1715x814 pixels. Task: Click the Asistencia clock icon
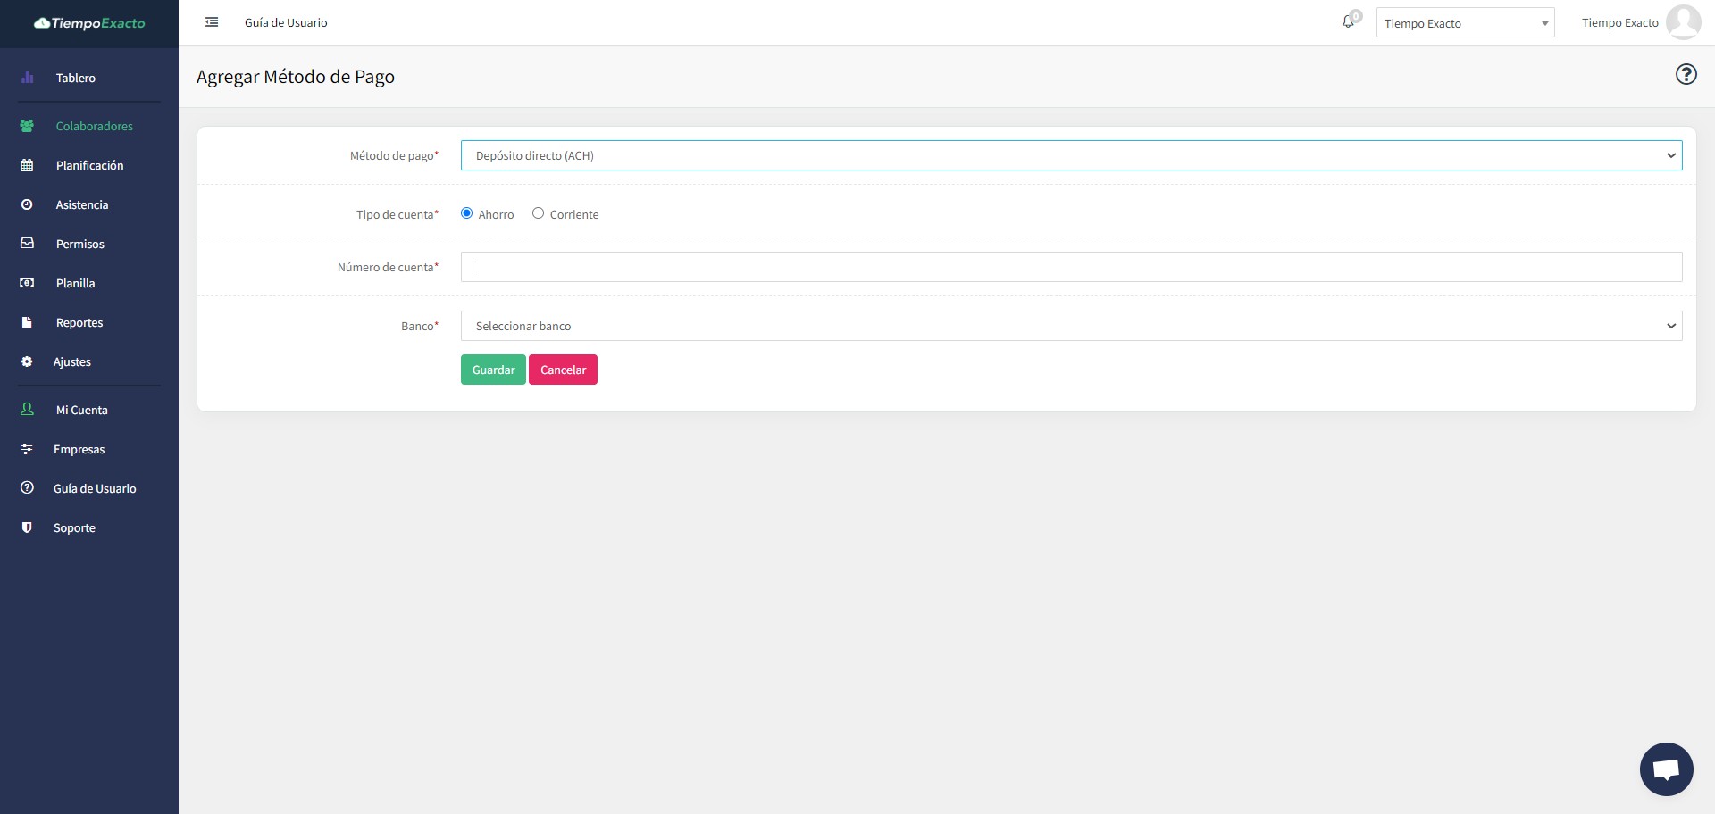(27, 204)
